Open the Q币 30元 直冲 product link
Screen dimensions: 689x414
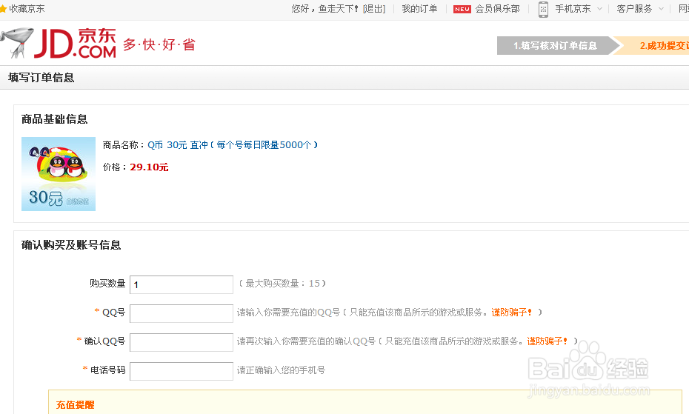coord(233,144)
